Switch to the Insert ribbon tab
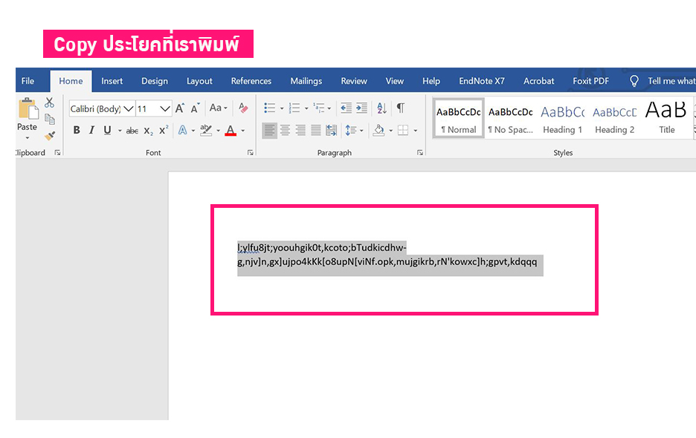696x438 pixels. pyautogui.click(x=112, y=81)
